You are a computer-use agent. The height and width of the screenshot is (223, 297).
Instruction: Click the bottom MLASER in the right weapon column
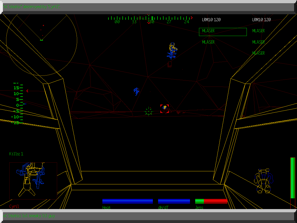point(258,53)
